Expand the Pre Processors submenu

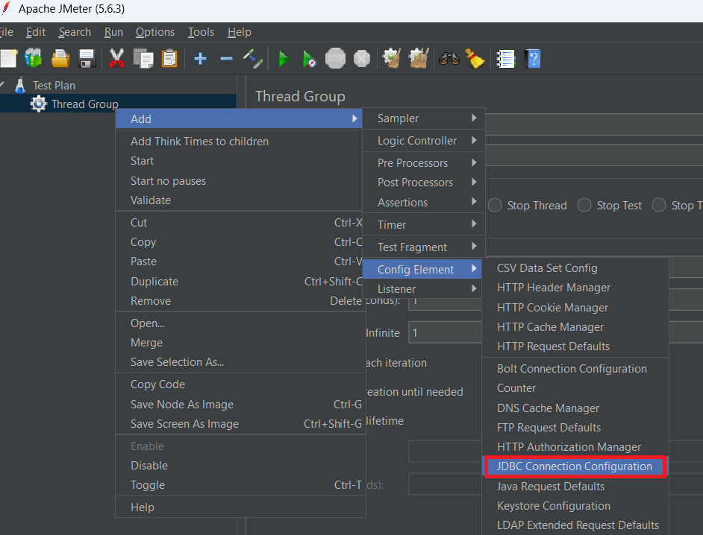coord(424,163)
